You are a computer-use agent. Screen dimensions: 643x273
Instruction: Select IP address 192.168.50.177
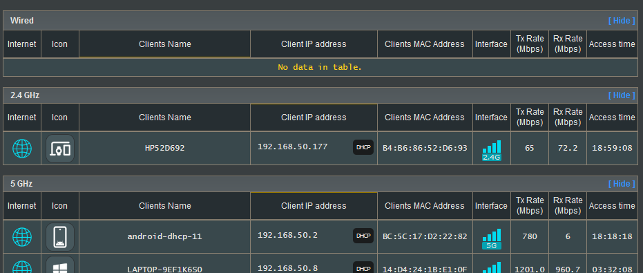292,147
